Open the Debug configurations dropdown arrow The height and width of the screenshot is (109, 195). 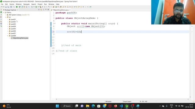(34, 7)
